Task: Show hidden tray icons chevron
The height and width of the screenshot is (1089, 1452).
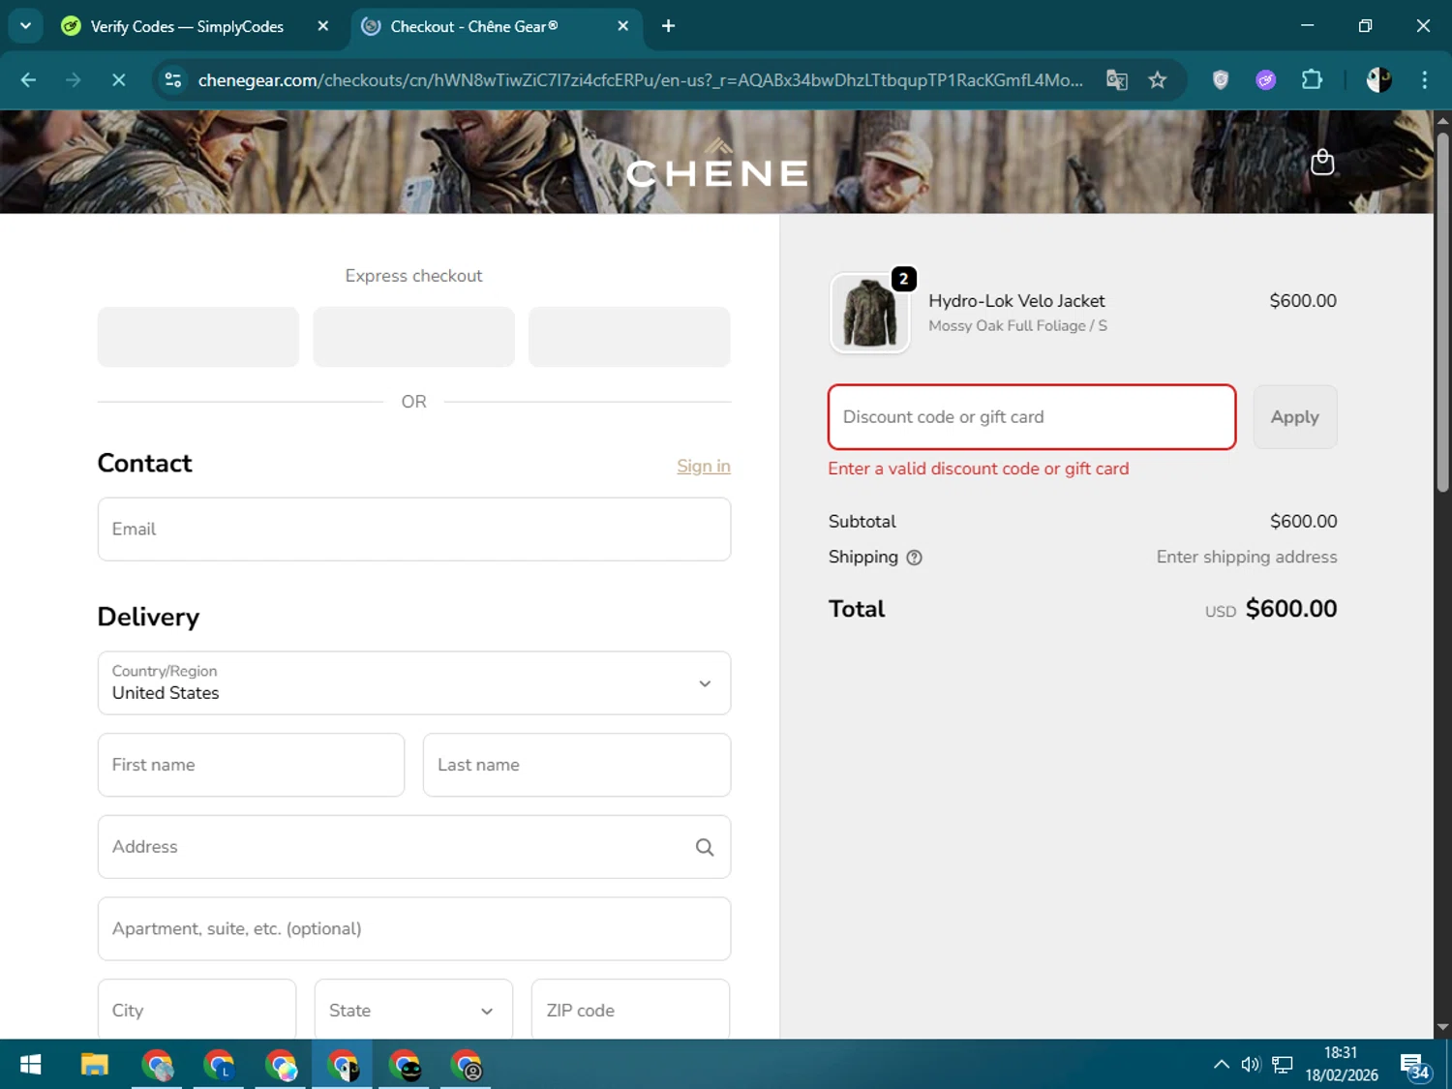Action: point(1222,1065)
